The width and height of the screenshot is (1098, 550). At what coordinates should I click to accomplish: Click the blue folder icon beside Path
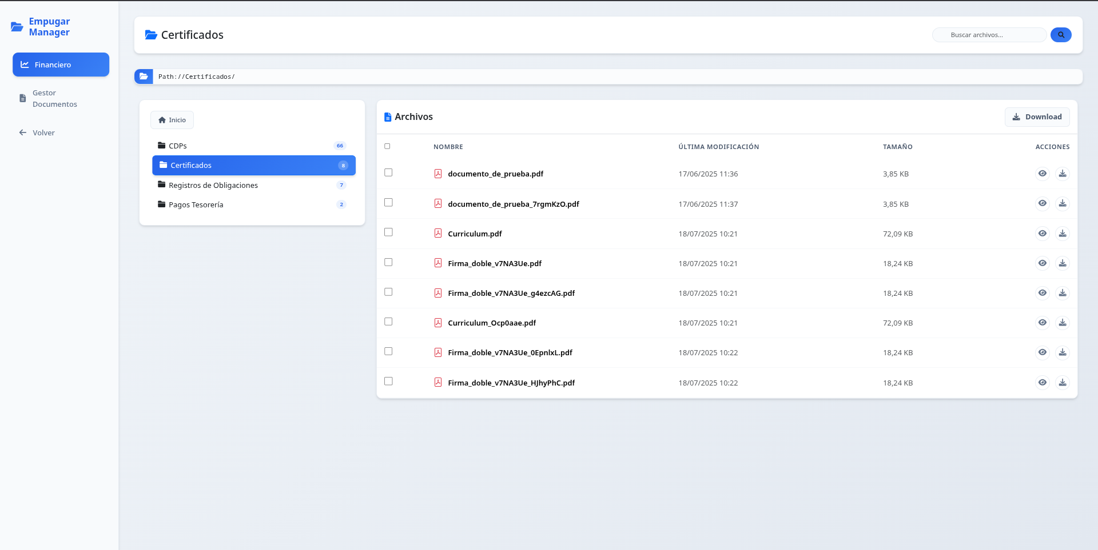tap(144, 77)
